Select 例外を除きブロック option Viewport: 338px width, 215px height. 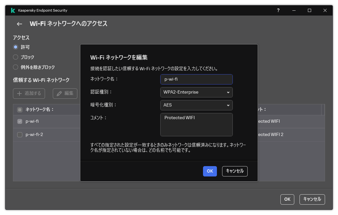(15, 67)
